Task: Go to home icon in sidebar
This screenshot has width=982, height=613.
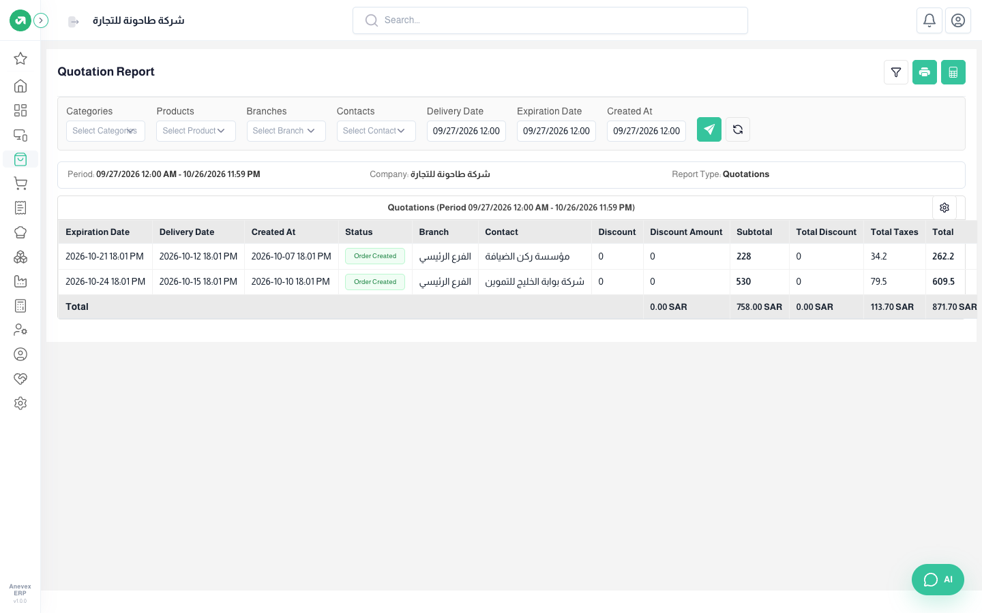Action: [20, 86]
